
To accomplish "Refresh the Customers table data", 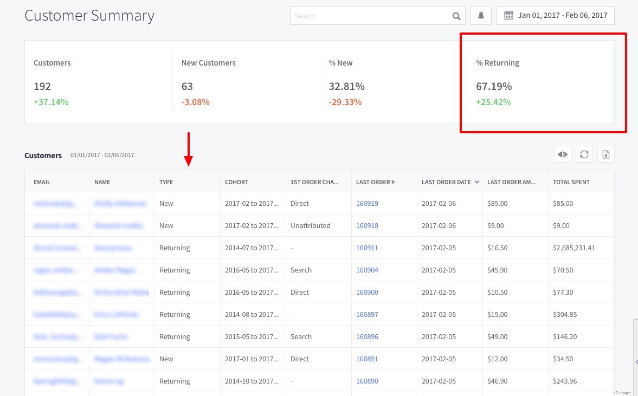I will click(584, 154).
